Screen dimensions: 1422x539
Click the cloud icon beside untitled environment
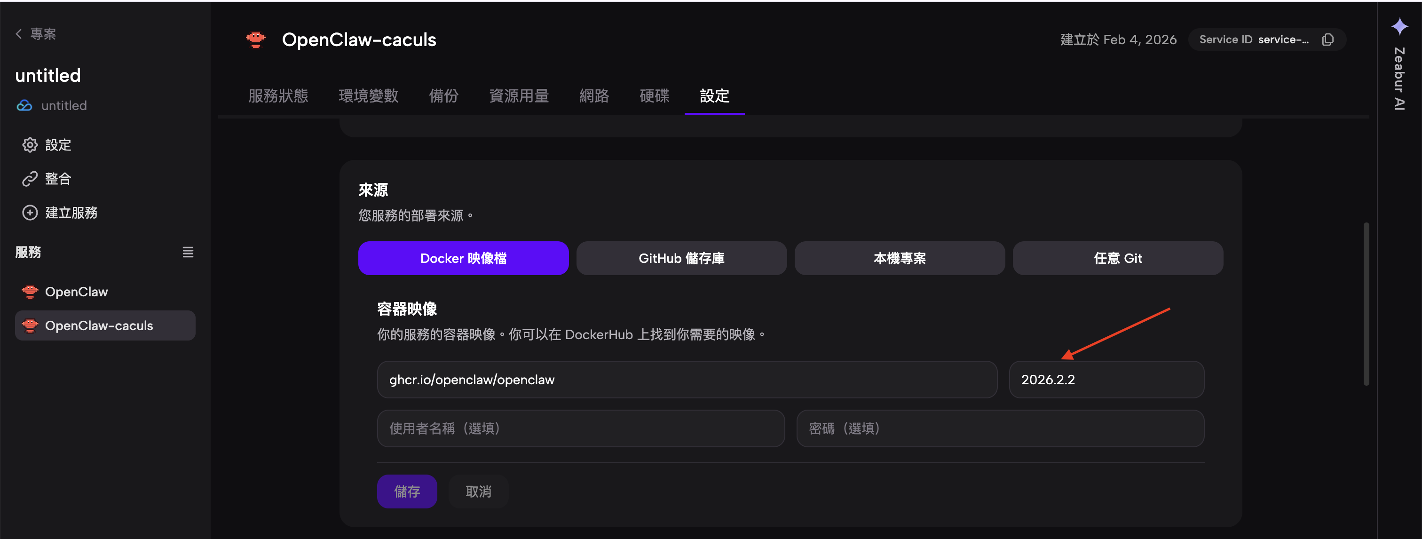point(24,105)
